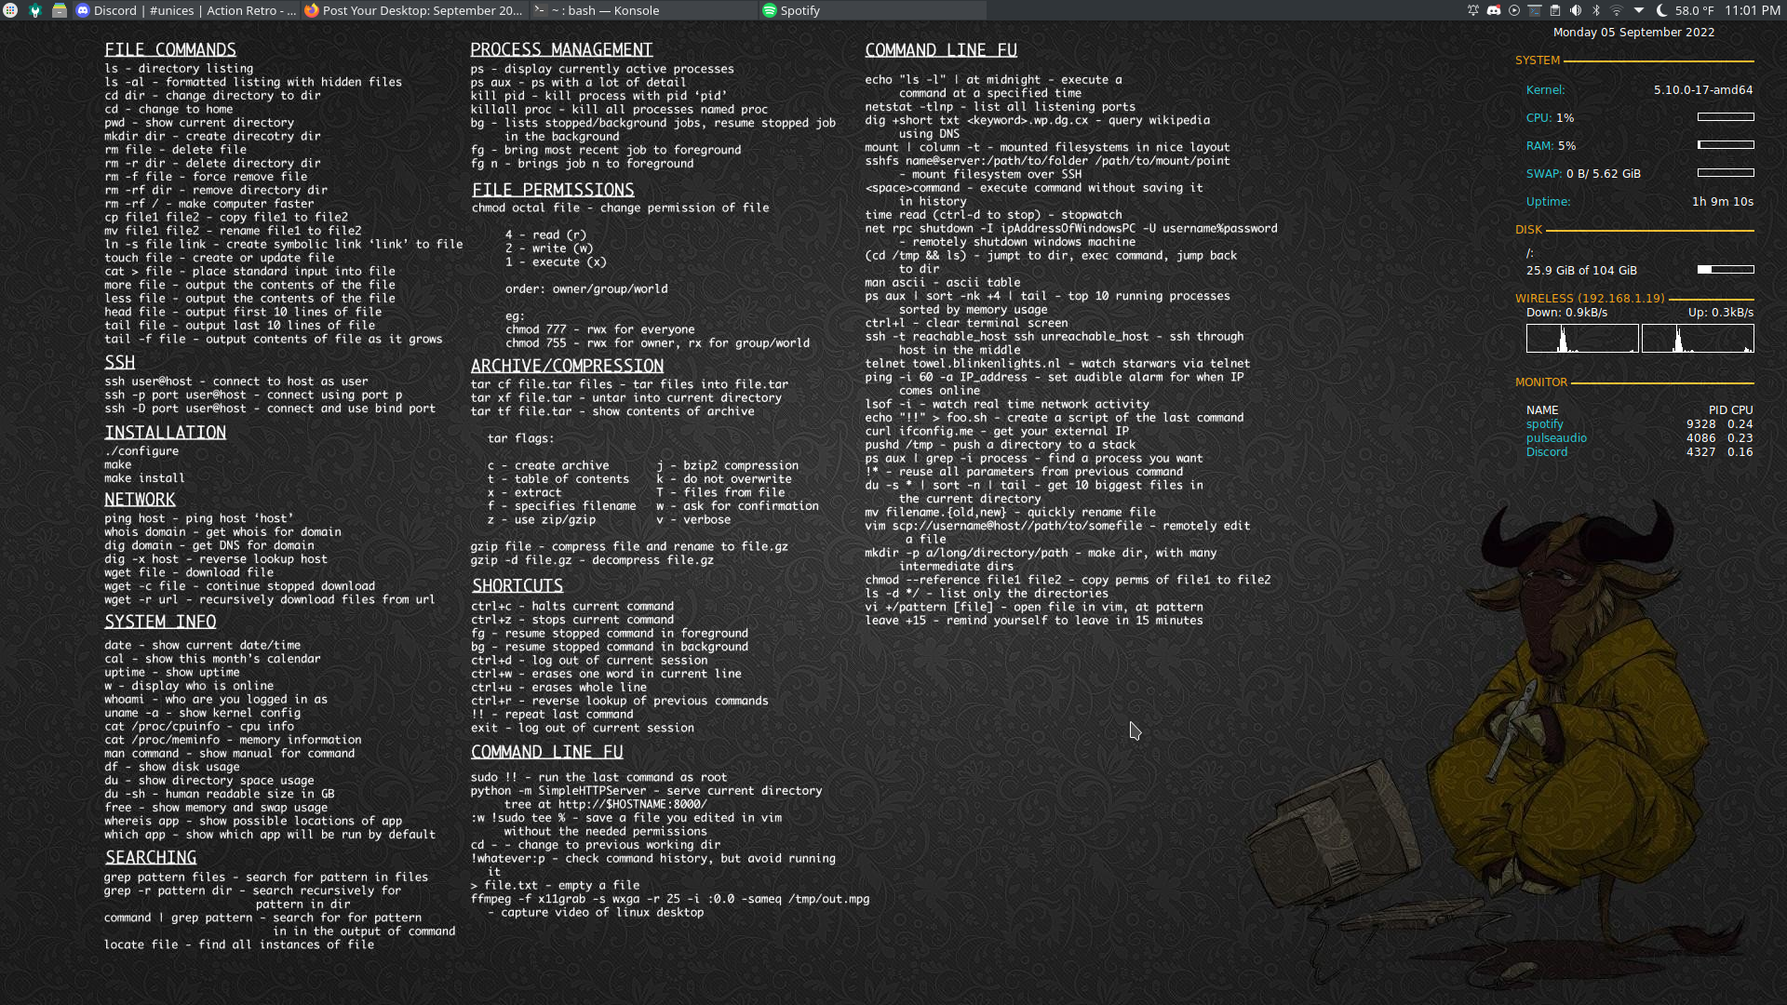Click SHORTCUTS heading
This screenshot has width=1787, height=1005.
coord(517,585)
